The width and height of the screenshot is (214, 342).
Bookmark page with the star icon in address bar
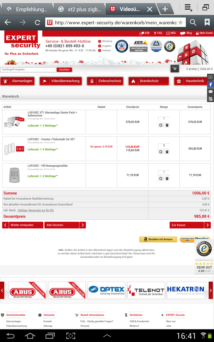(x=181, y=22)
